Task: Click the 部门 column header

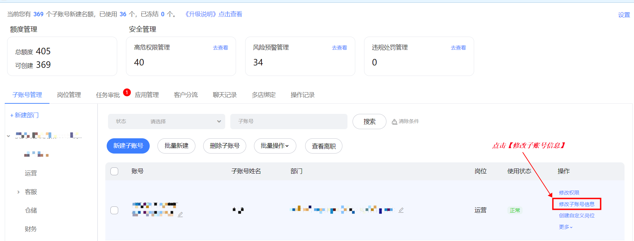Action: (296, 171)
